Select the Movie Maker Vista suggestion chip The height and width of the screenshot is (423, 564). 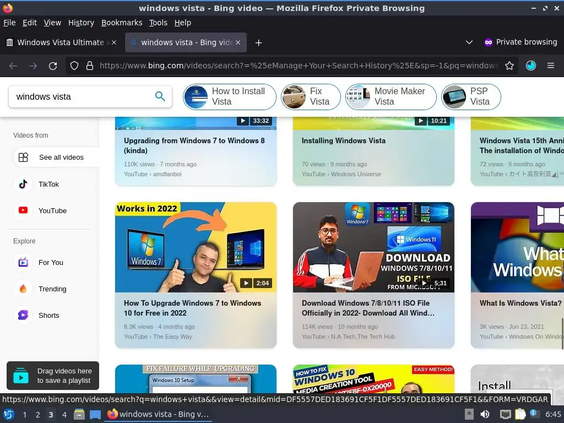[391, 97]
